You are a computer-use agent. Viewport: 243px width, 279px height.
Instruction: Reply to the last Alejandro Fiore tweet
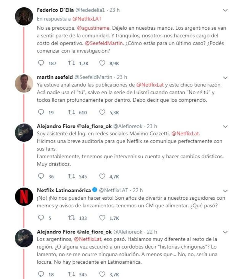click(41, 274)
